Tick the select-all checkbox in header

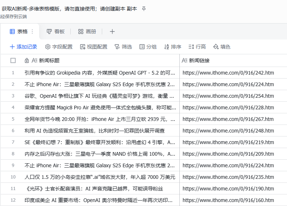[x=13, y=60]
